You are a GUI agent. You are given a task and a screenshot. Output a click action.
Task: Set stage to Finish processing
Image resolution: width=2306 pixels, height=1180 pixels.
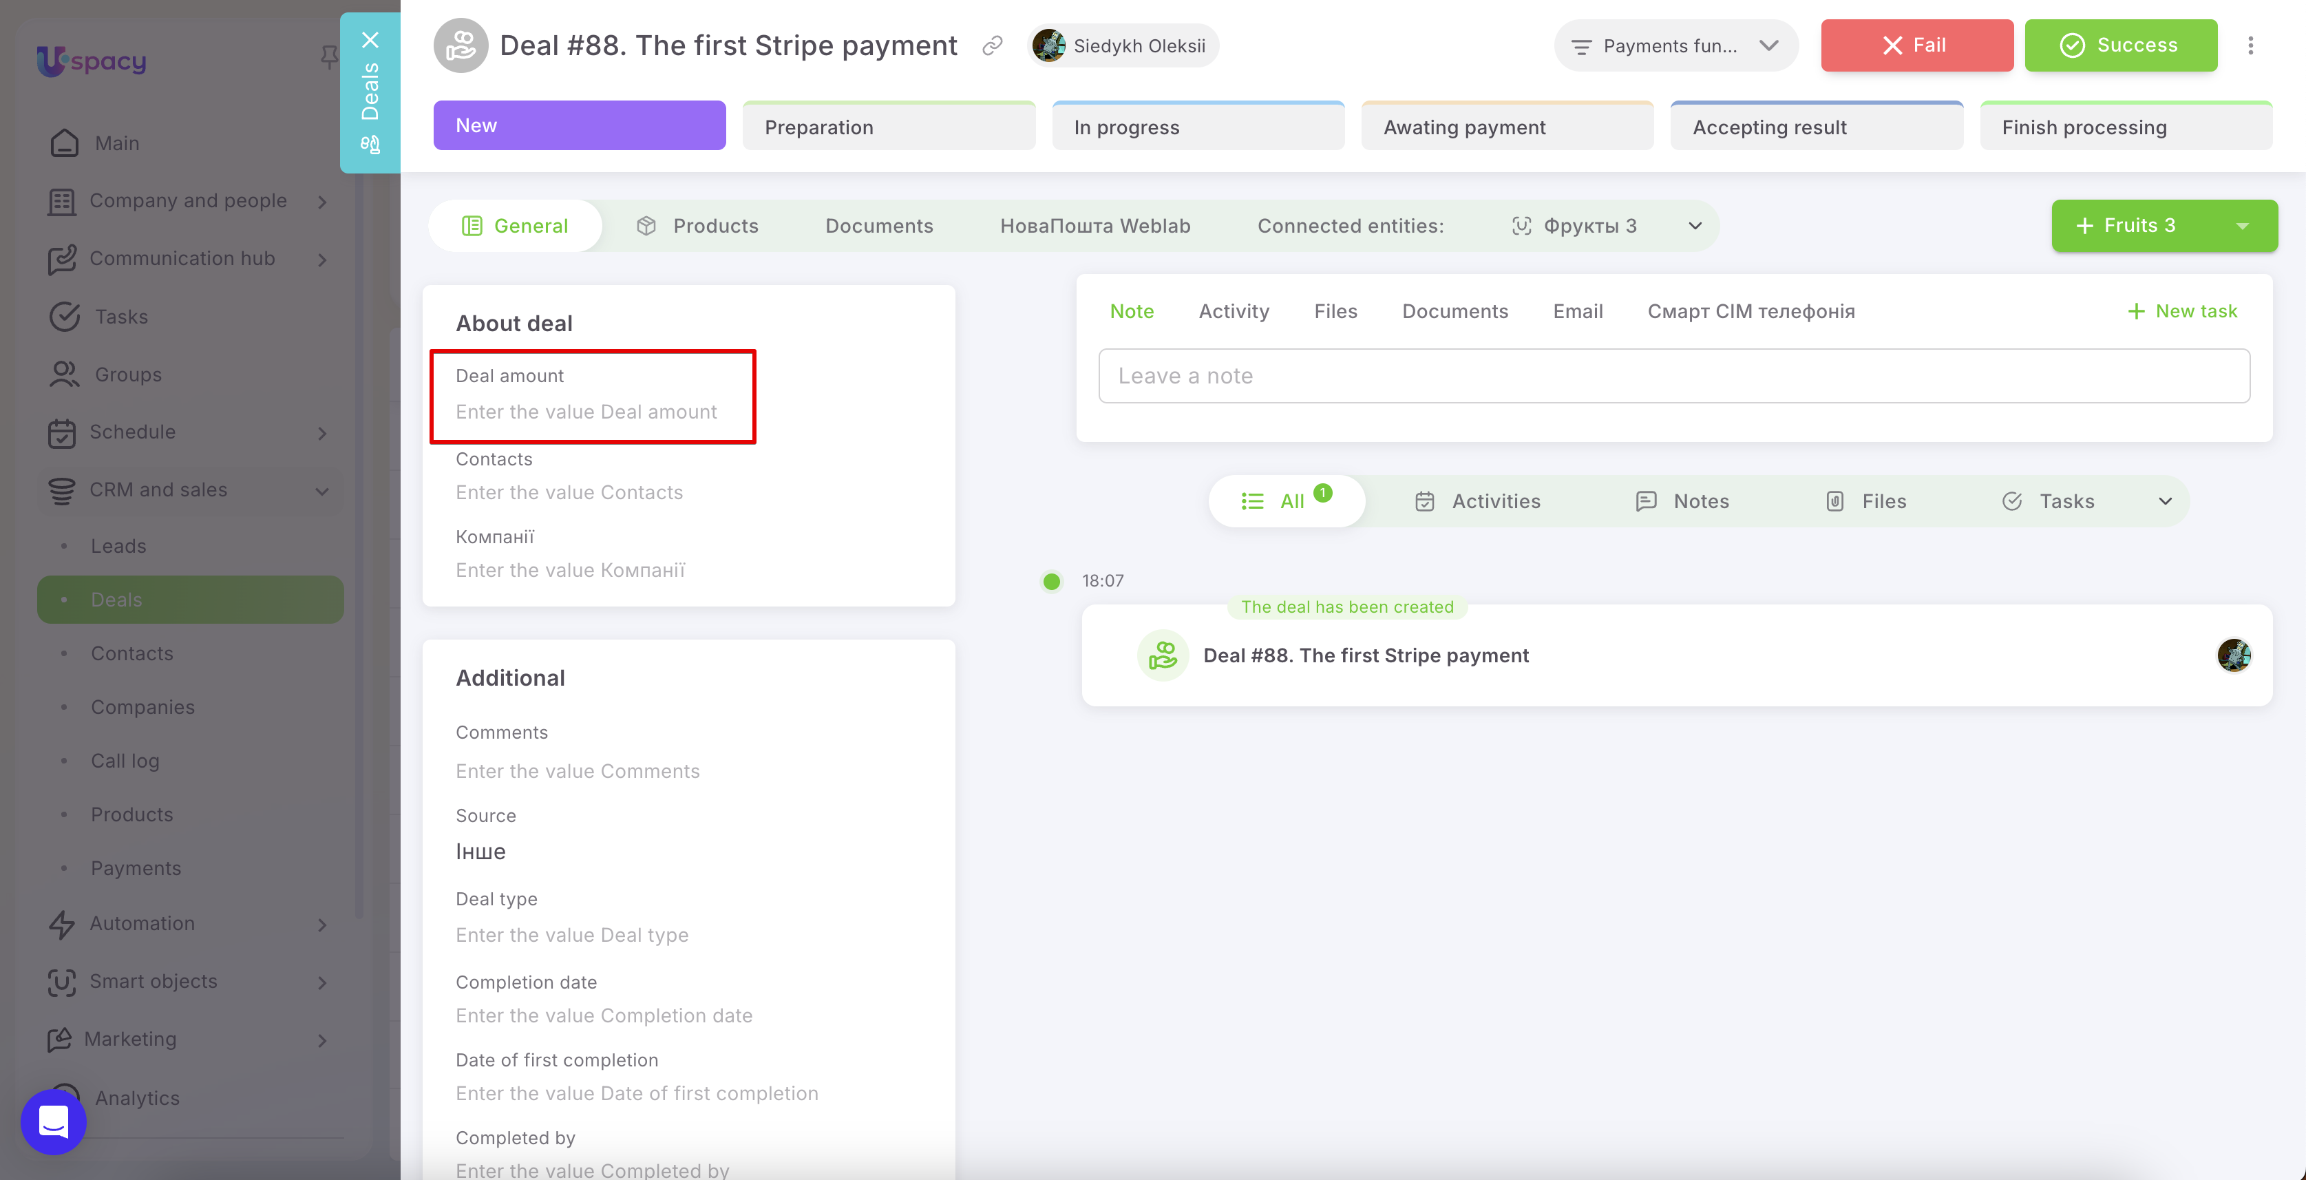2126,126
